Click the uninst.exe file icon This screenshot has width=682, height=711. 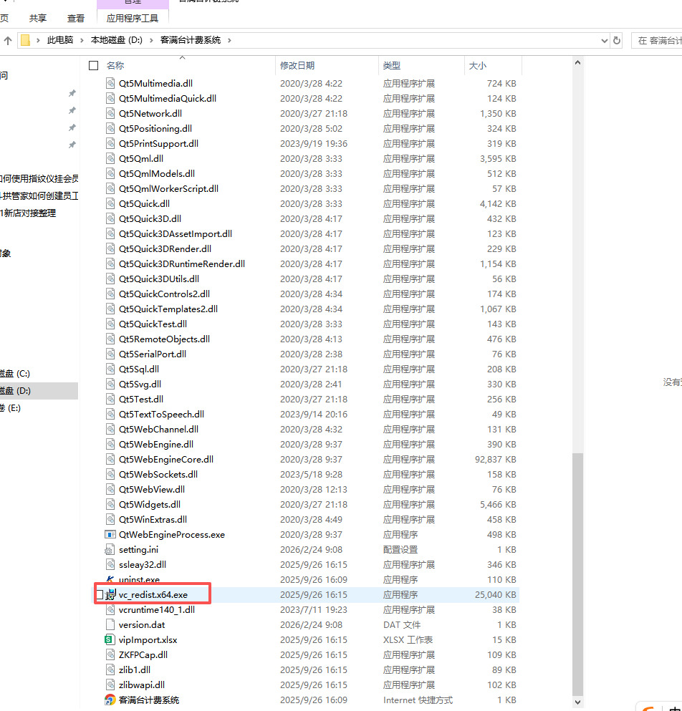pyautogui.click(x=110, y=579)
